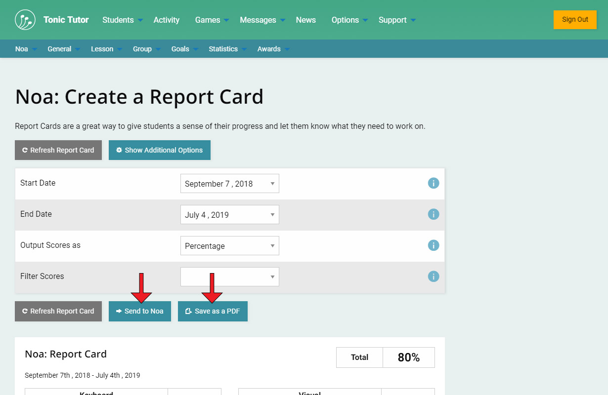This screenshot has height=395, width=608.
Task: Open the Start Date dropdown
Action: coord(229,184)
